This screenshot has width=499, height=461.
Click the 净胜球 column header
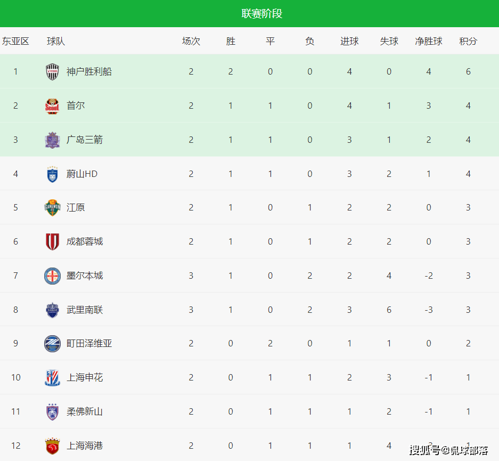tap(429, 41)
